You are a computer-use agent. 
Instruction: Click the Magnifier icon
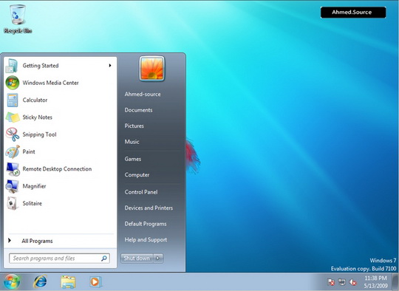click(x=12, y=186)
